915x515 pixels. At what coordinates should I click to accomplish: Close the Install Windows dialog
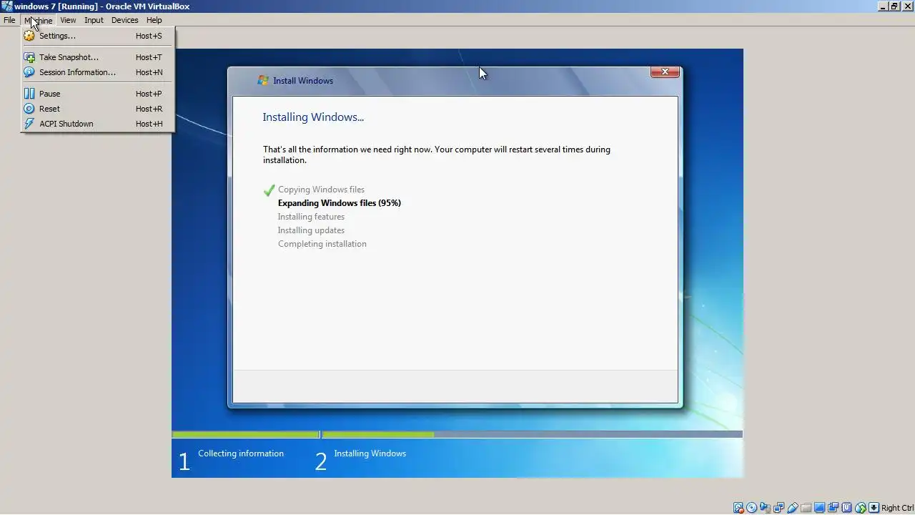[665, 72]
